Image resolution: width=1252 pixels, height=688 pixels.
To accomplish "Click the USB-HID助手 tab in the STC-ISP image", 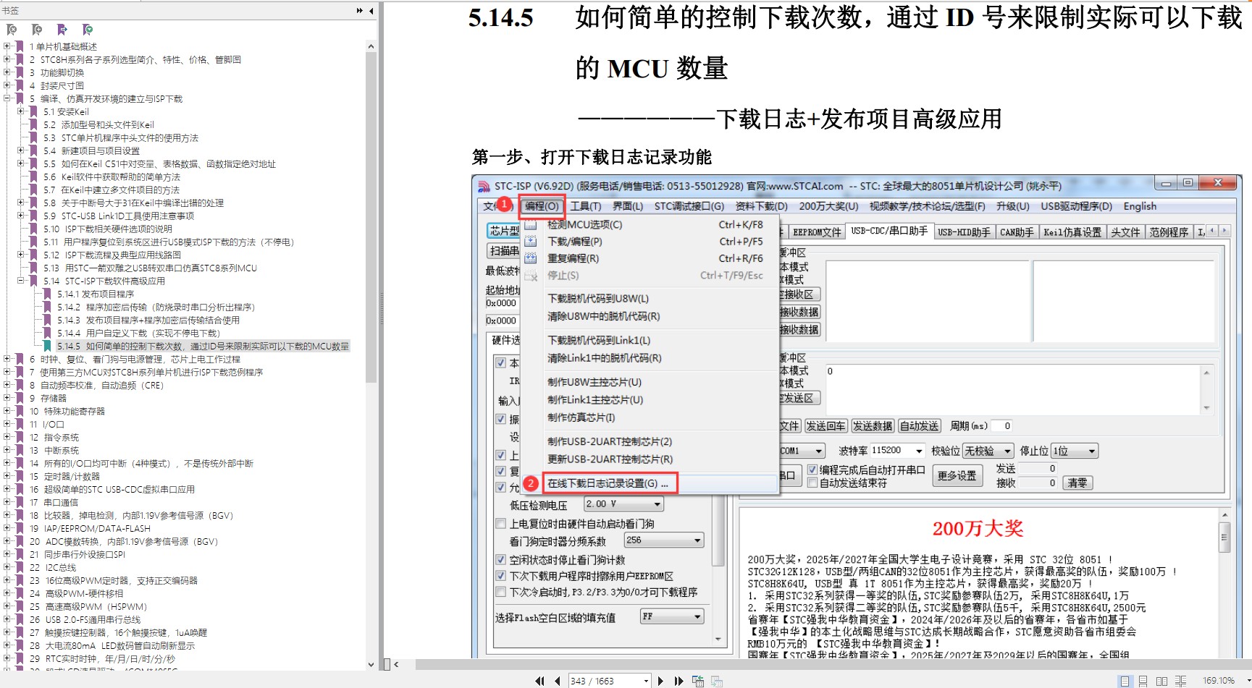I will [964, 232].
